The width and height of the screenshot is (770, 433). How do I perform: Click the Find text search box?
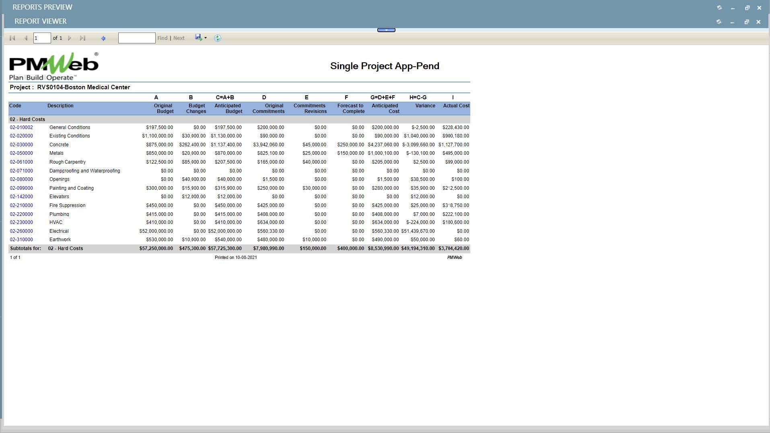[x=137, y=38]
